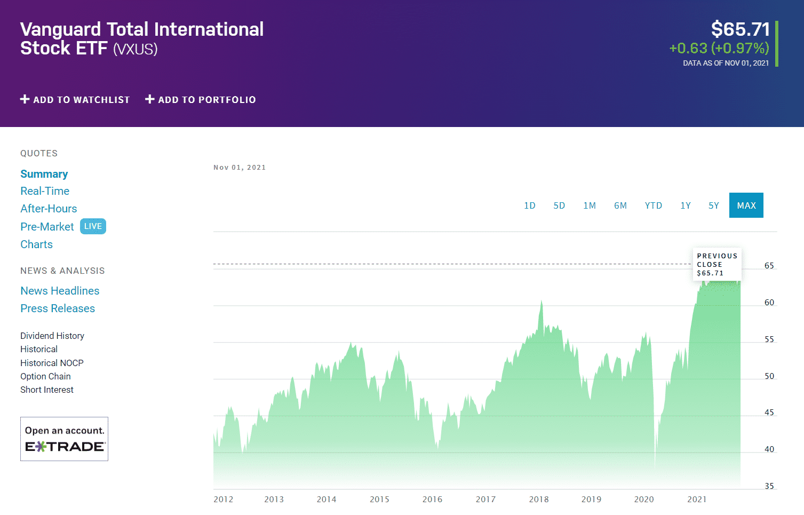Click the plus icon beside Add to Watchlist
Viewport: 804px width, 515px height.
coord(25,99)
